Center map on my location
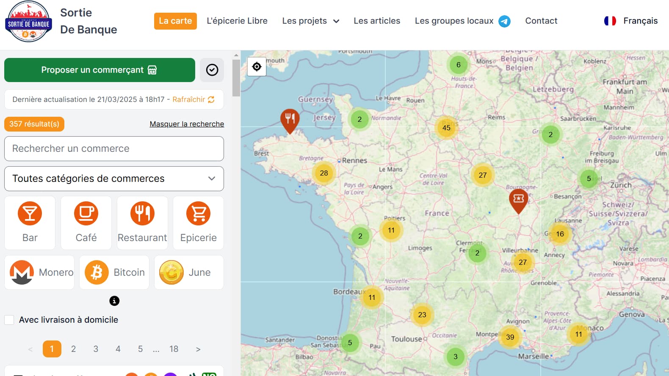Screen dimensions: 669x376 coord(257,66)
